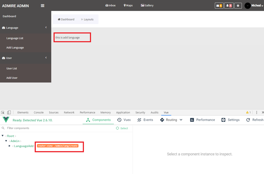Open Language List in sidebar

click(x=15, y=38)
